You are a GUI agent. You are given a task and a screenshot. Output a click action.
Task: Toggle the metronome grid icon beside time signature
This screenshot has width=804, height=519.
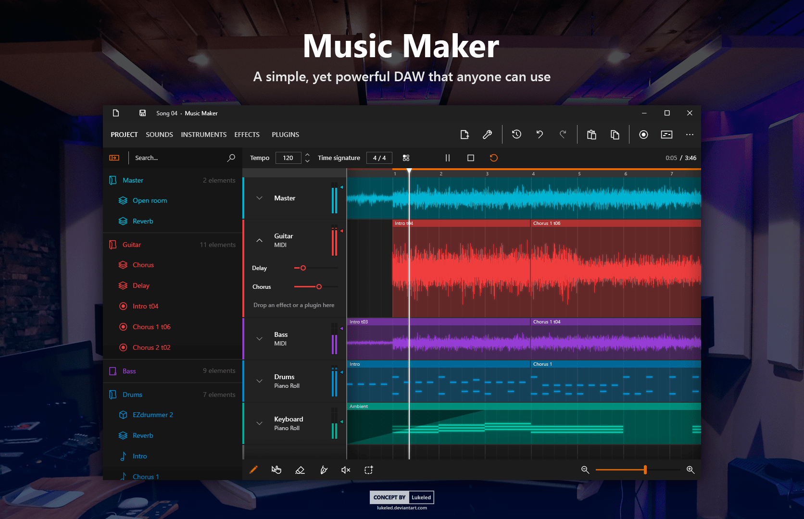tap(406, 158)
